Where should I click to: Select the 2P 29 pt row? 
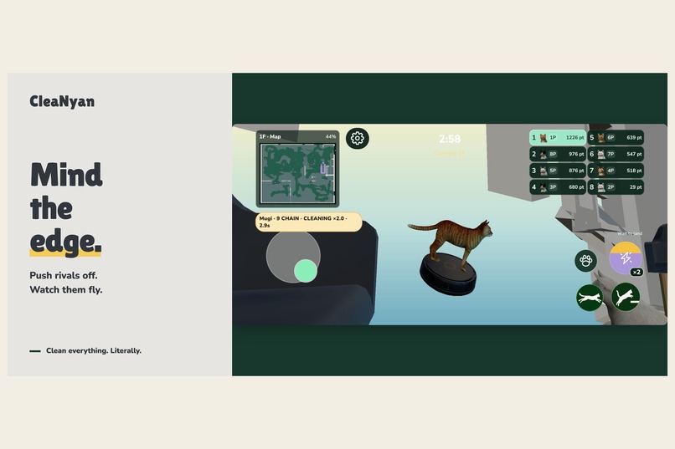pyautogui.click(x=616, y=187)
